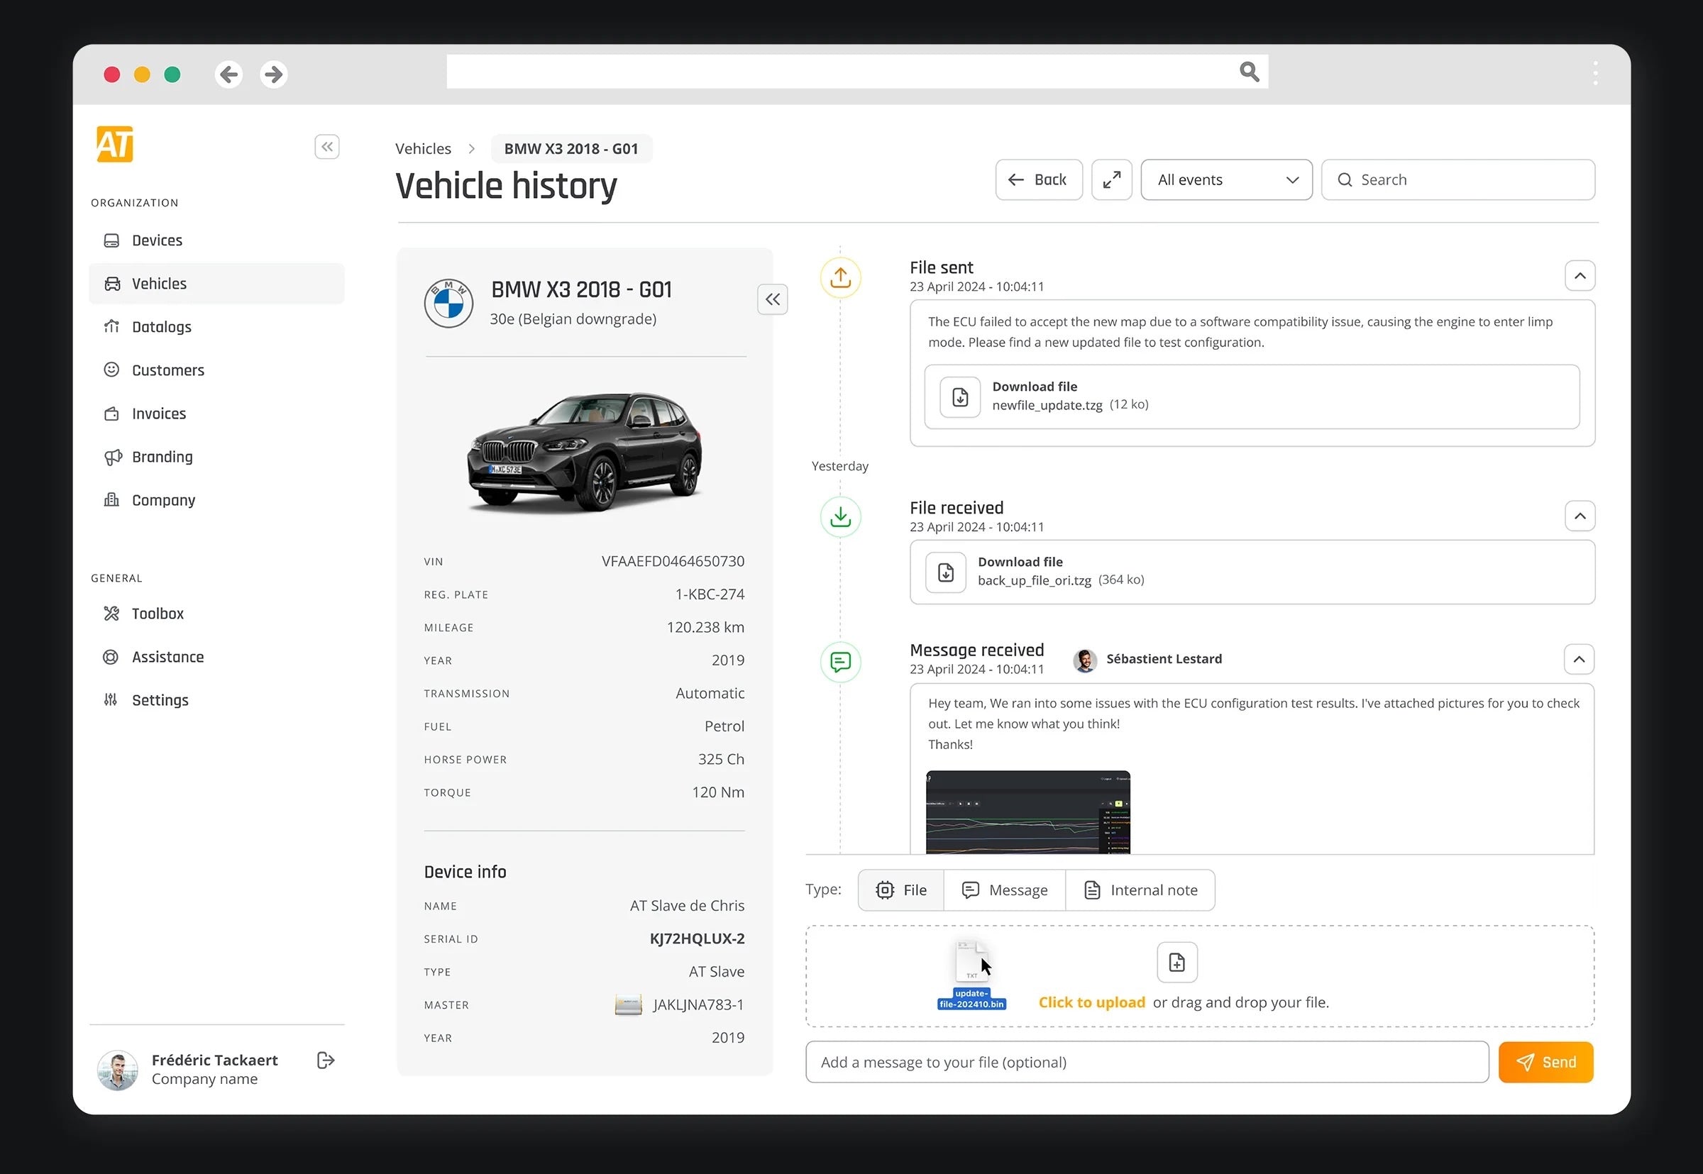Viewport: 1703px width, 1174px height.
Task: Download back_up_file_ori.tzg file icon
Action: point(946,572)
